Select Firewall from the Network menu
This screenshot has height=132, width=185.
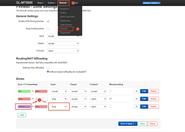[64, 29]
